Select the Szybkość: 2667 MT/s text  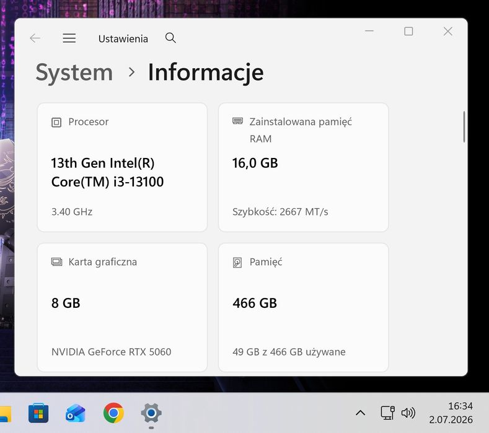(280, 212)
